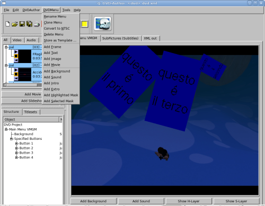Choose Add Highlighted Mask from the DVDMenu menu

click(61, 95)
